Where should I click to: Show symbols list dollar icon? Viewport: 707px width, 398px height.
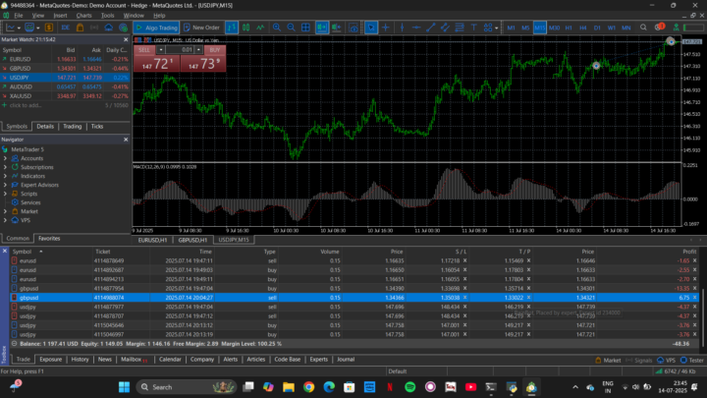tap(49, 28)
